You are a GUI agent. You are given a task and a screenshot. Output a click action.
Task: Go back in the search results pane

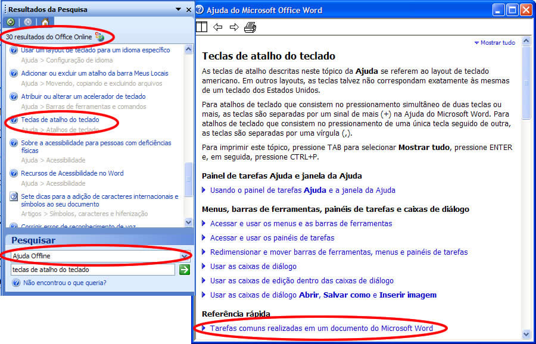coord(11,22)
